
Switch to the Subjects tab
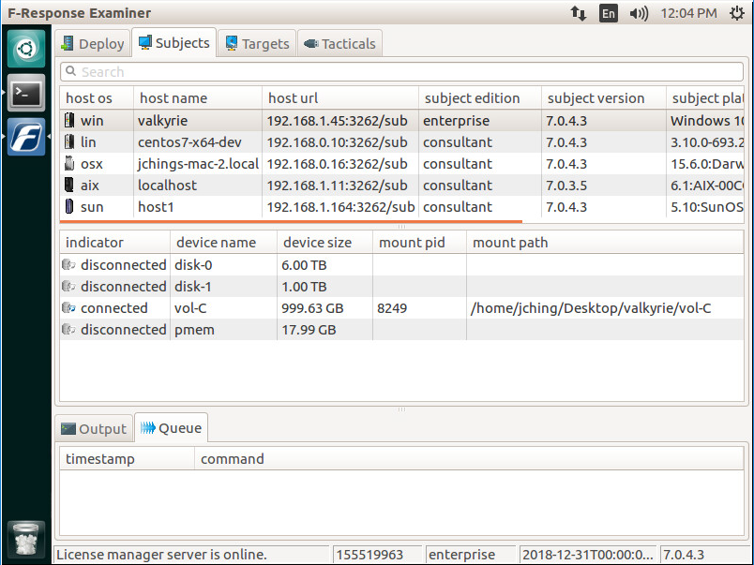pos(174,43)
